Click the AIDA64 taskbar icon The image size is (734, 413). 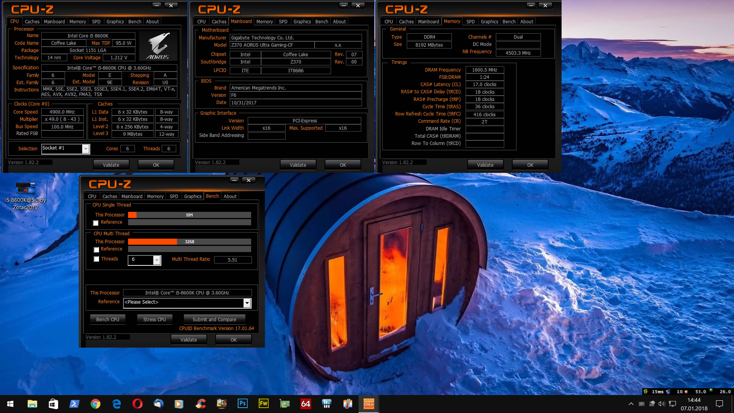305,404
